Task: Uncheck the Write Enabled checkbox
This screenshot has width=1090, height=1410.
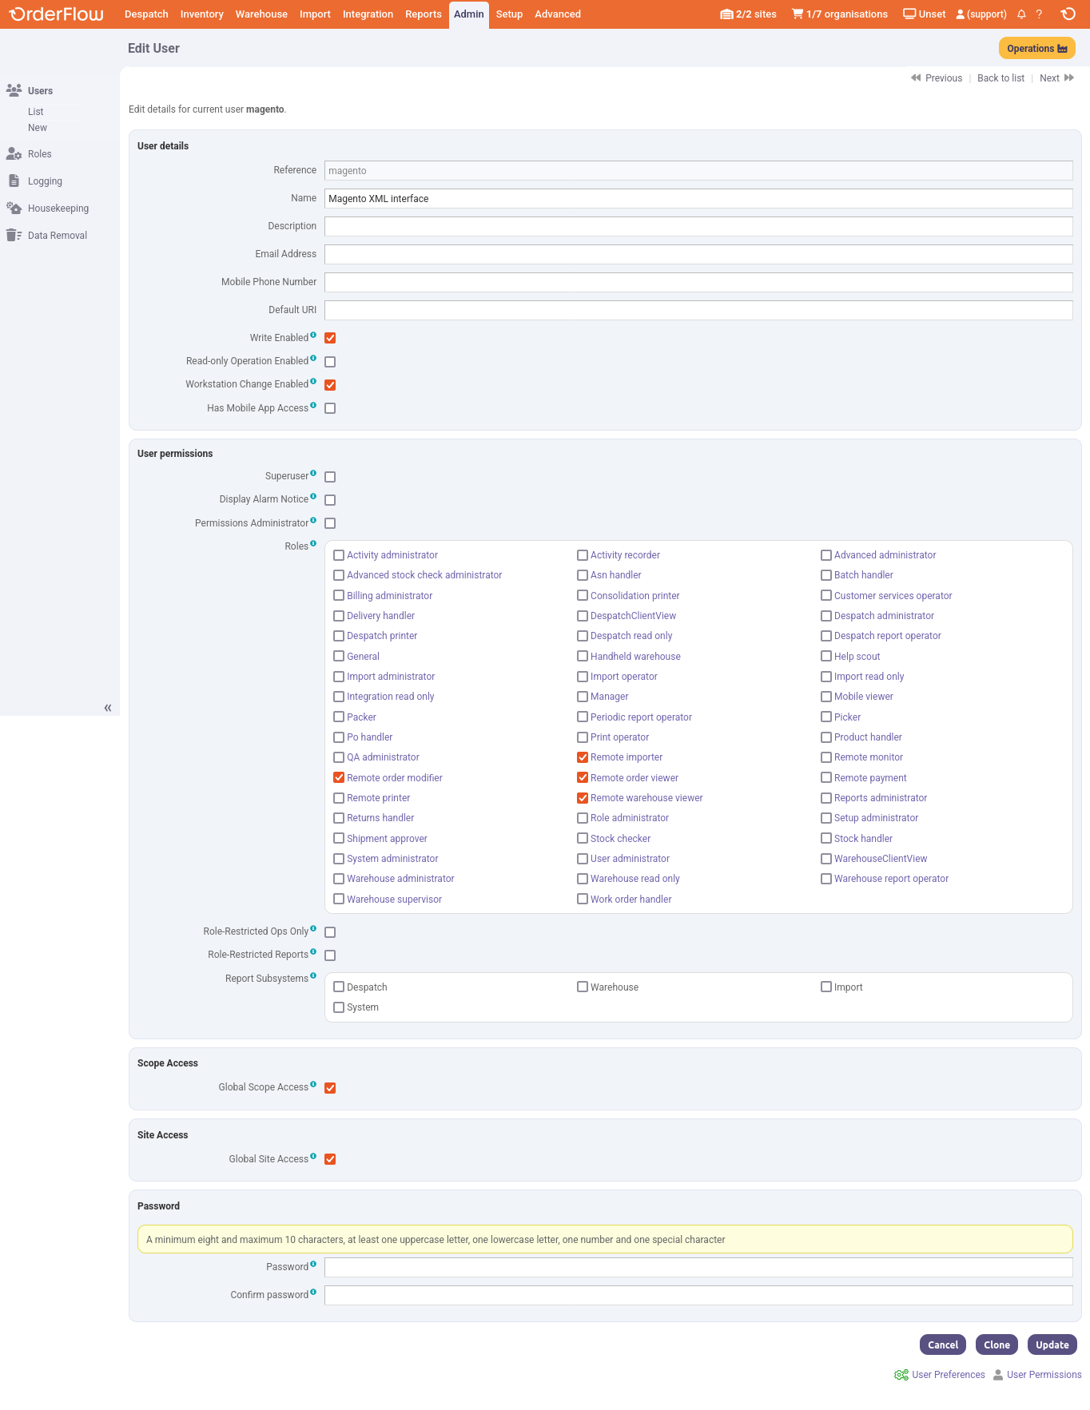Action: [x=330, y=338]
